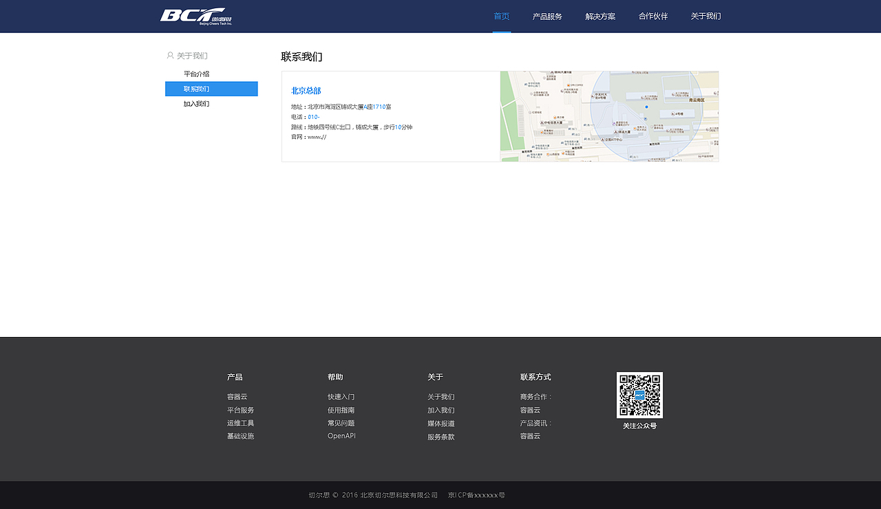Open the 产品服务 menu item

click(x=548, y=16)
